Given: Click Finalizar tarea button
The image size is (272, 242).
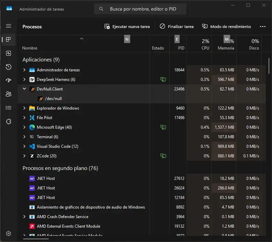Looking at the screenshot, I should click(177, 27).
